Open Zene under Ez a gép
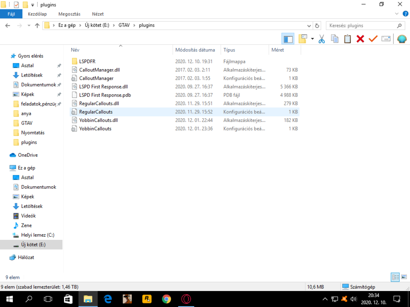This screenshot has height=307, width=410. point(26,226)
